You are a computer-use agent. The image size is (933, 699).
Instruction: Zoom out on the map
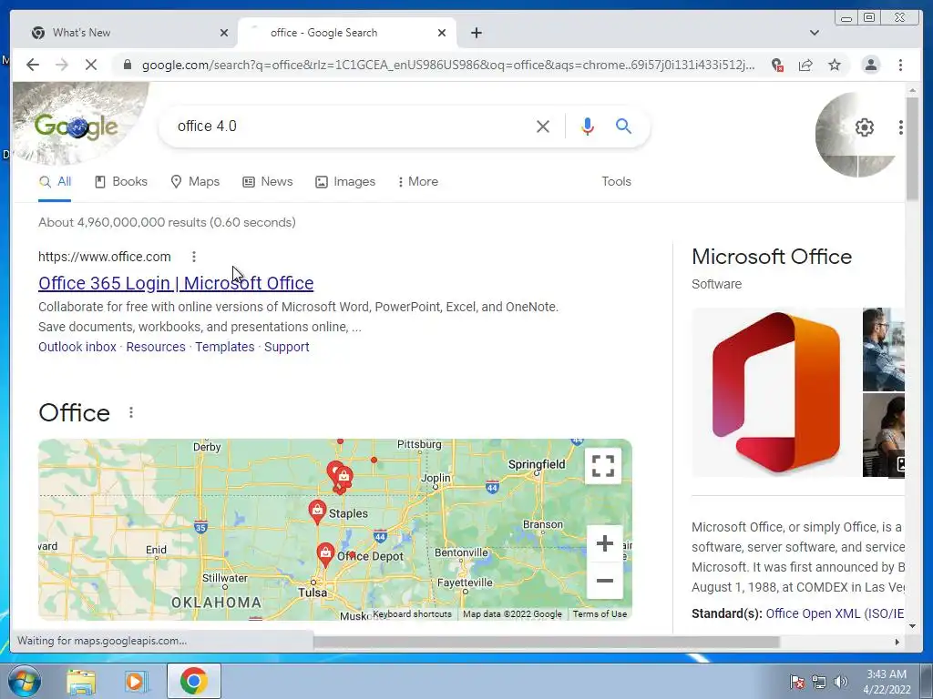click(605, 581)
